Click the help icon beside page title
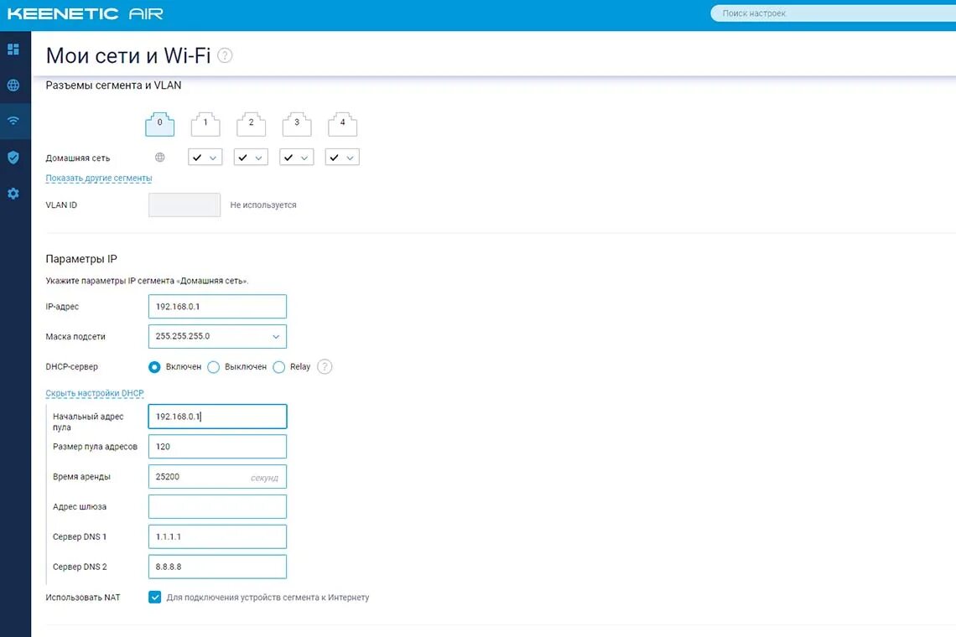The height and width of the screenshot is (637, 956). 225,55
